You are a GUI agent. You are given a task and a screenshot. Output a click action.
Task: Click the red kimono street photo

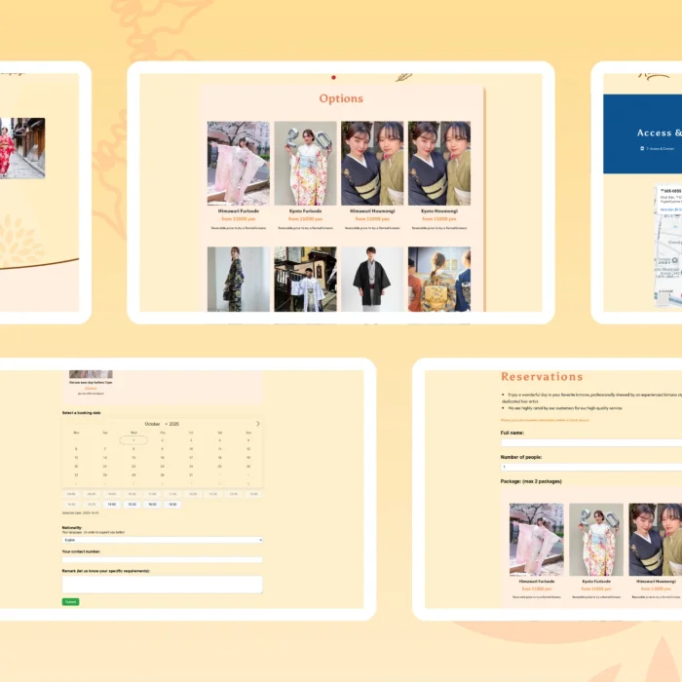pos(22,148)
